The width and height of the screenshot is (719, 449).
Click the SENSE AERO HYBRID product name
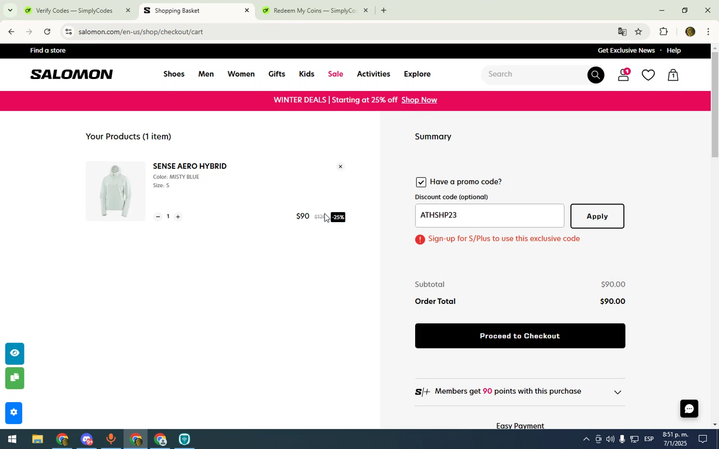tap(189, 166)
